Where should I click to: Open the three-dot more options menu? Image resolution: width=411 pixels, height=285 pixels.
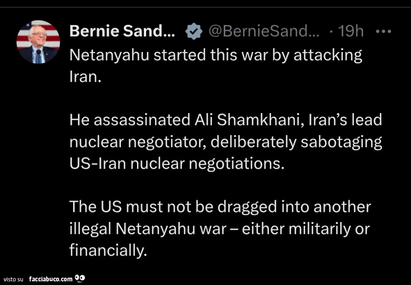point(383,31)
